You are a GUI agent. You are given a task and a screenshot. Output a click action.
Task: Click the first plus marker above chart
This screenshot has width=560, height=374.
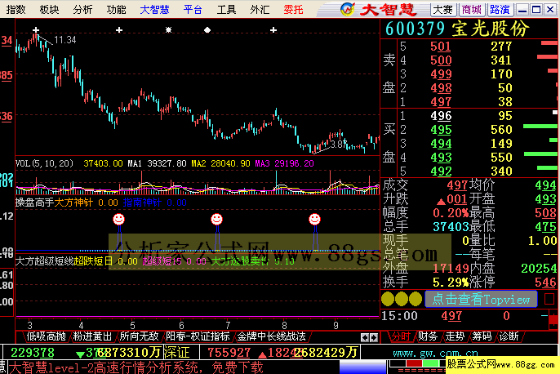click(36, 30)
